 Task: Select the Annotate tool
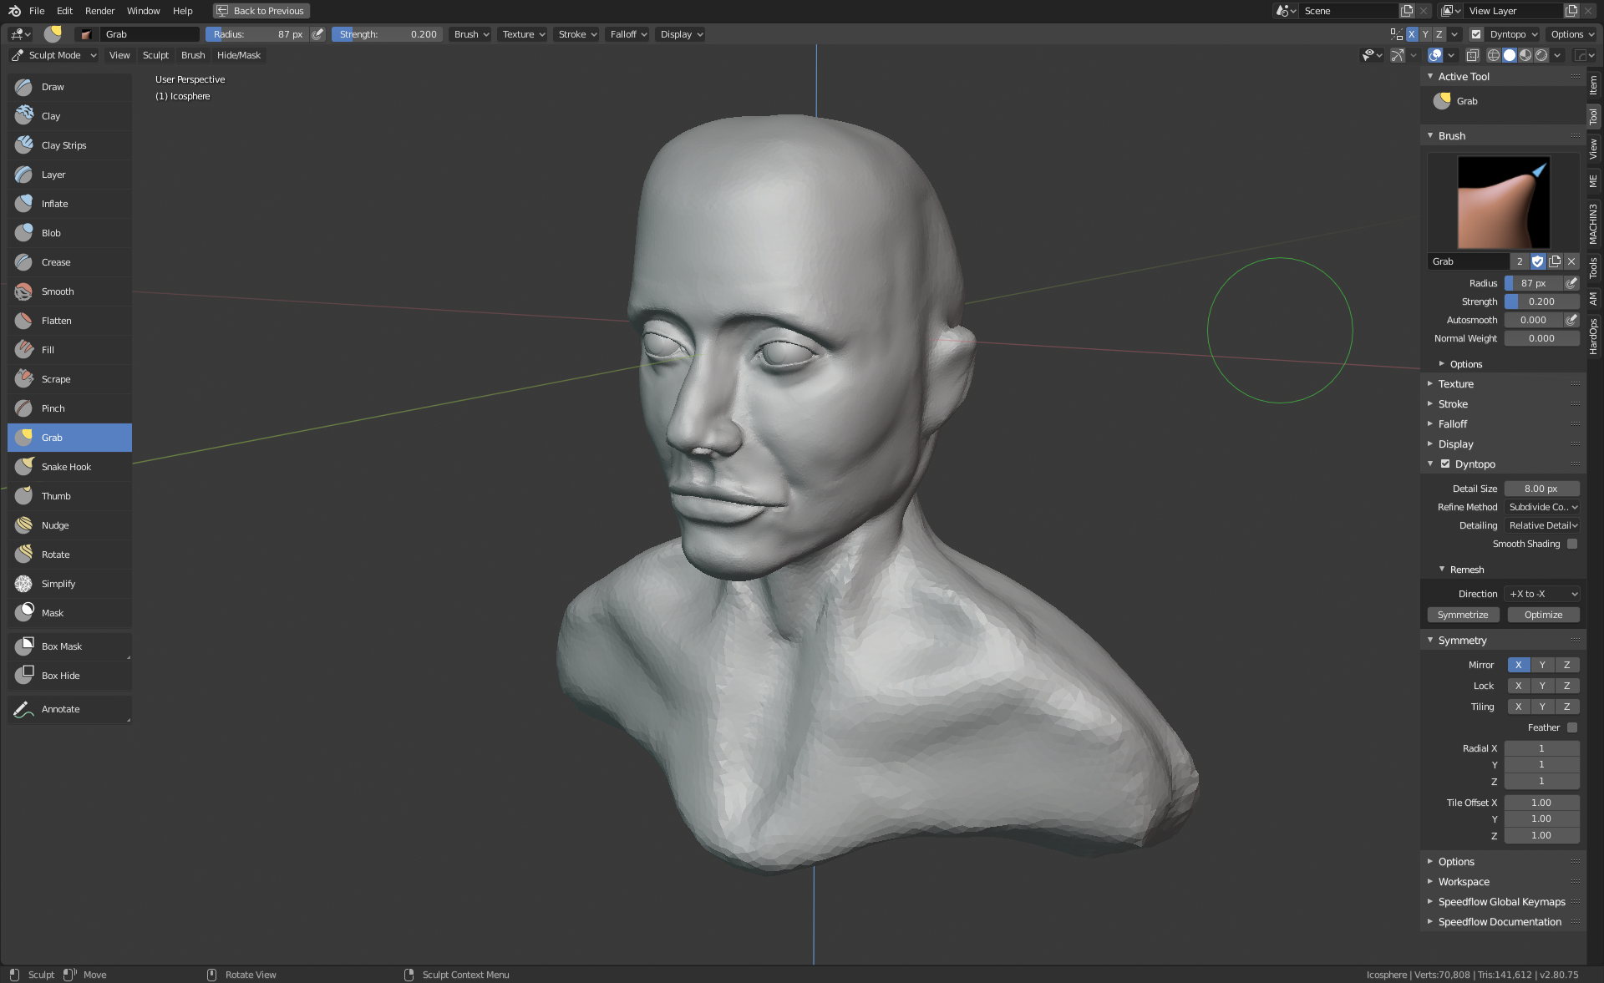[x=61, y=709]
